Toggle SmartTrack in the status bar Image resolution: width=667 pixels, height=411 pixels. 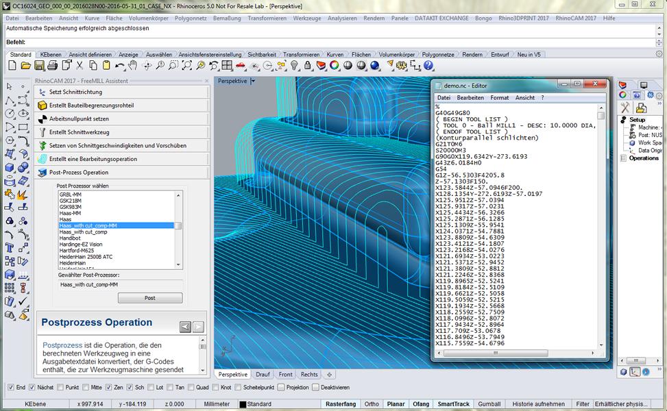[453, 403]
